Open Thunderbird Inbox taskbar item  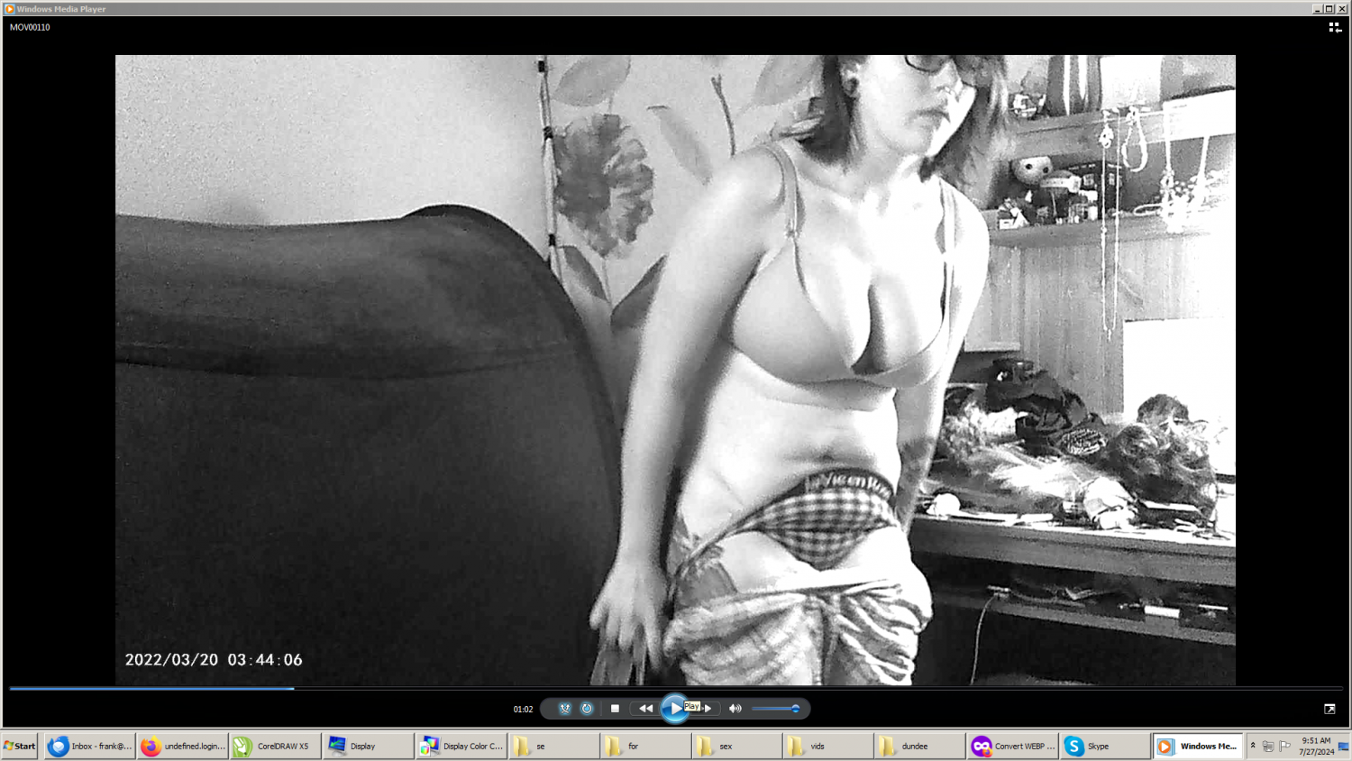tap(90, 746)
